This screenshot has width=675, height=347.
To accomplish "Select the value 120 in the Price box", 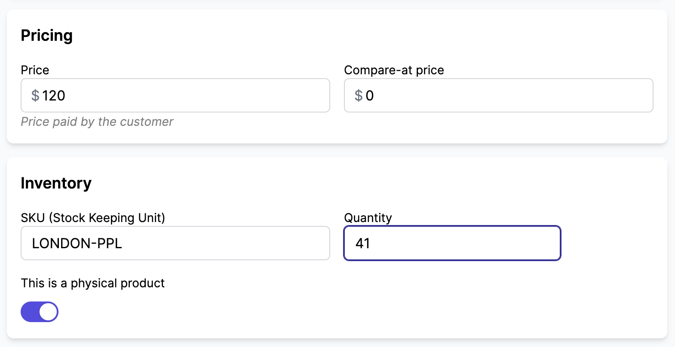I will tap(54, 95).
